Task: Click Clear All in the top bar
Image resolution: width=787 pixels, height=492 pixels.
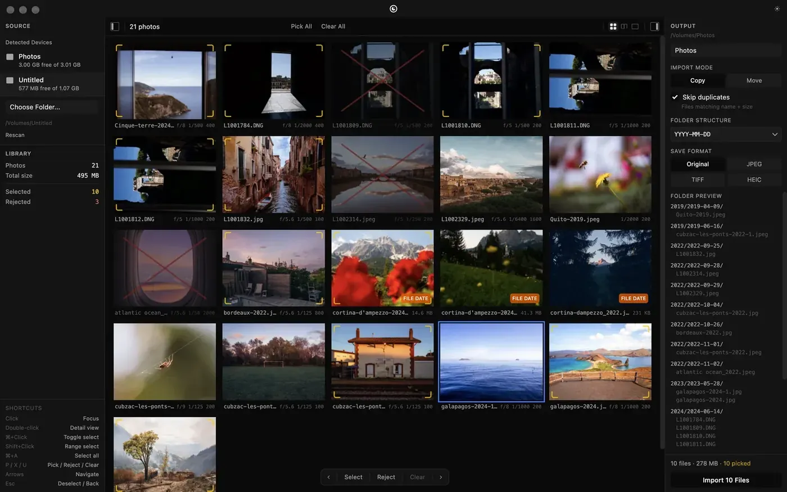Action: coord(333,26)
